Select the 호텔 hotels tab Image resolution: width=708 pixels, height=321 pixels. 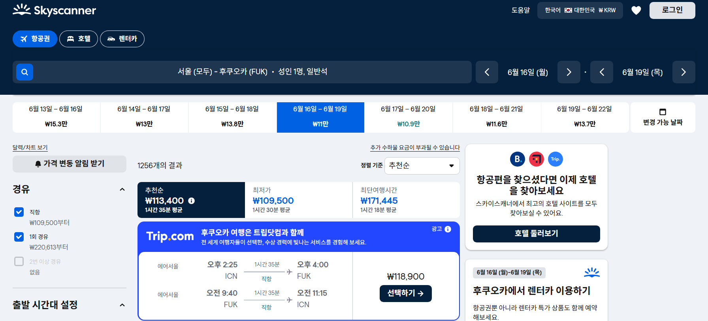point(79,39)
